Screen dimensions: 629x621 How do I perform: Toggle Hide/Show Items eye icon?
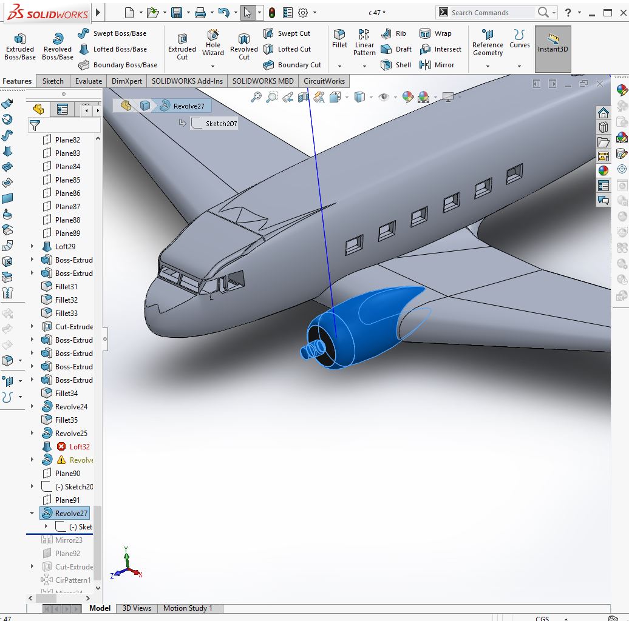click(x=384, y=97)
